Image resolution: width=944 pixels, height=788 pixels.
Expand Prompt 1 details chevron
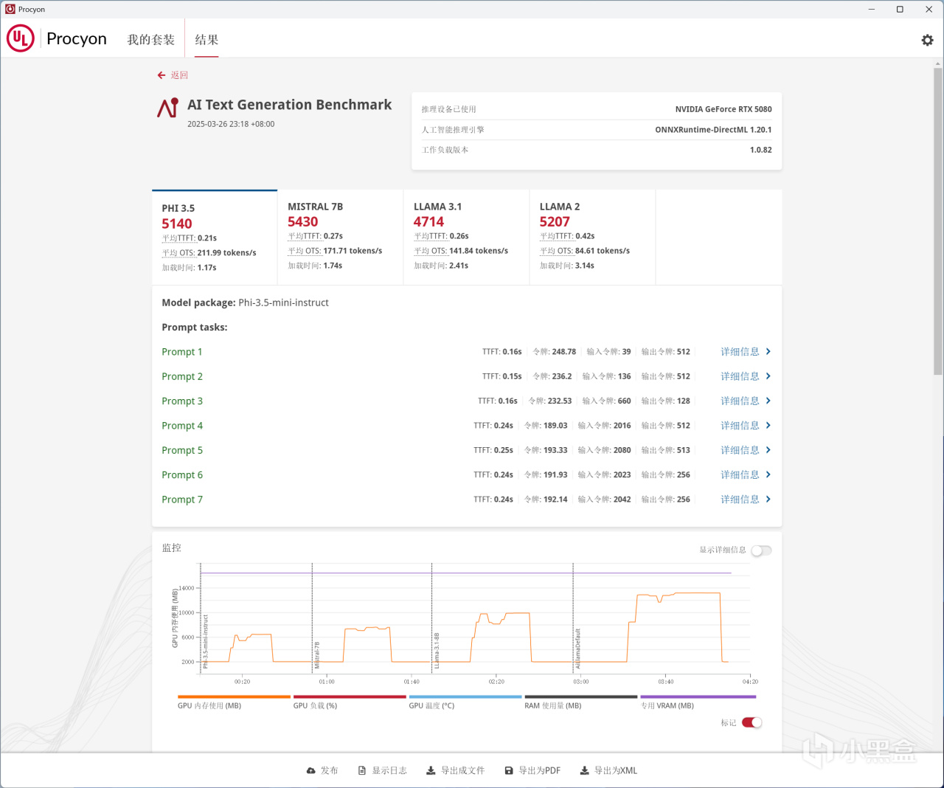point(768,352)
